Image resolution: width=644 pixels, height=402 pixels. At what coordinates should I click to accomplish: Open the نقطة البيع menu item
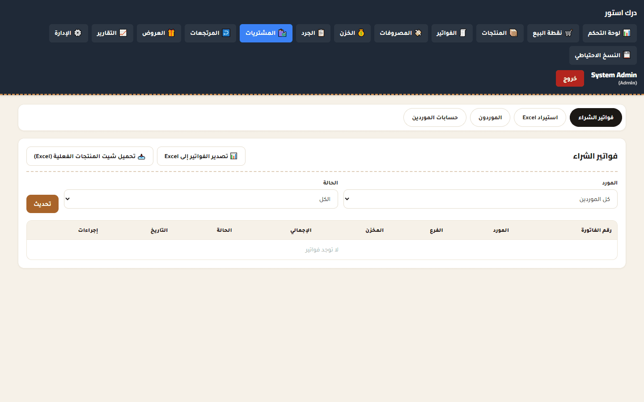[553, 33]
